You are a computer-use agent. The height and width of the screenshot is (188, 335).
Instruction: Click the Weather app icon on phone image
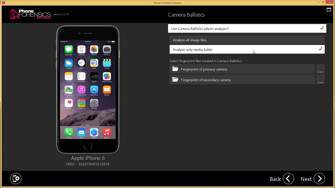click(69, 63)
